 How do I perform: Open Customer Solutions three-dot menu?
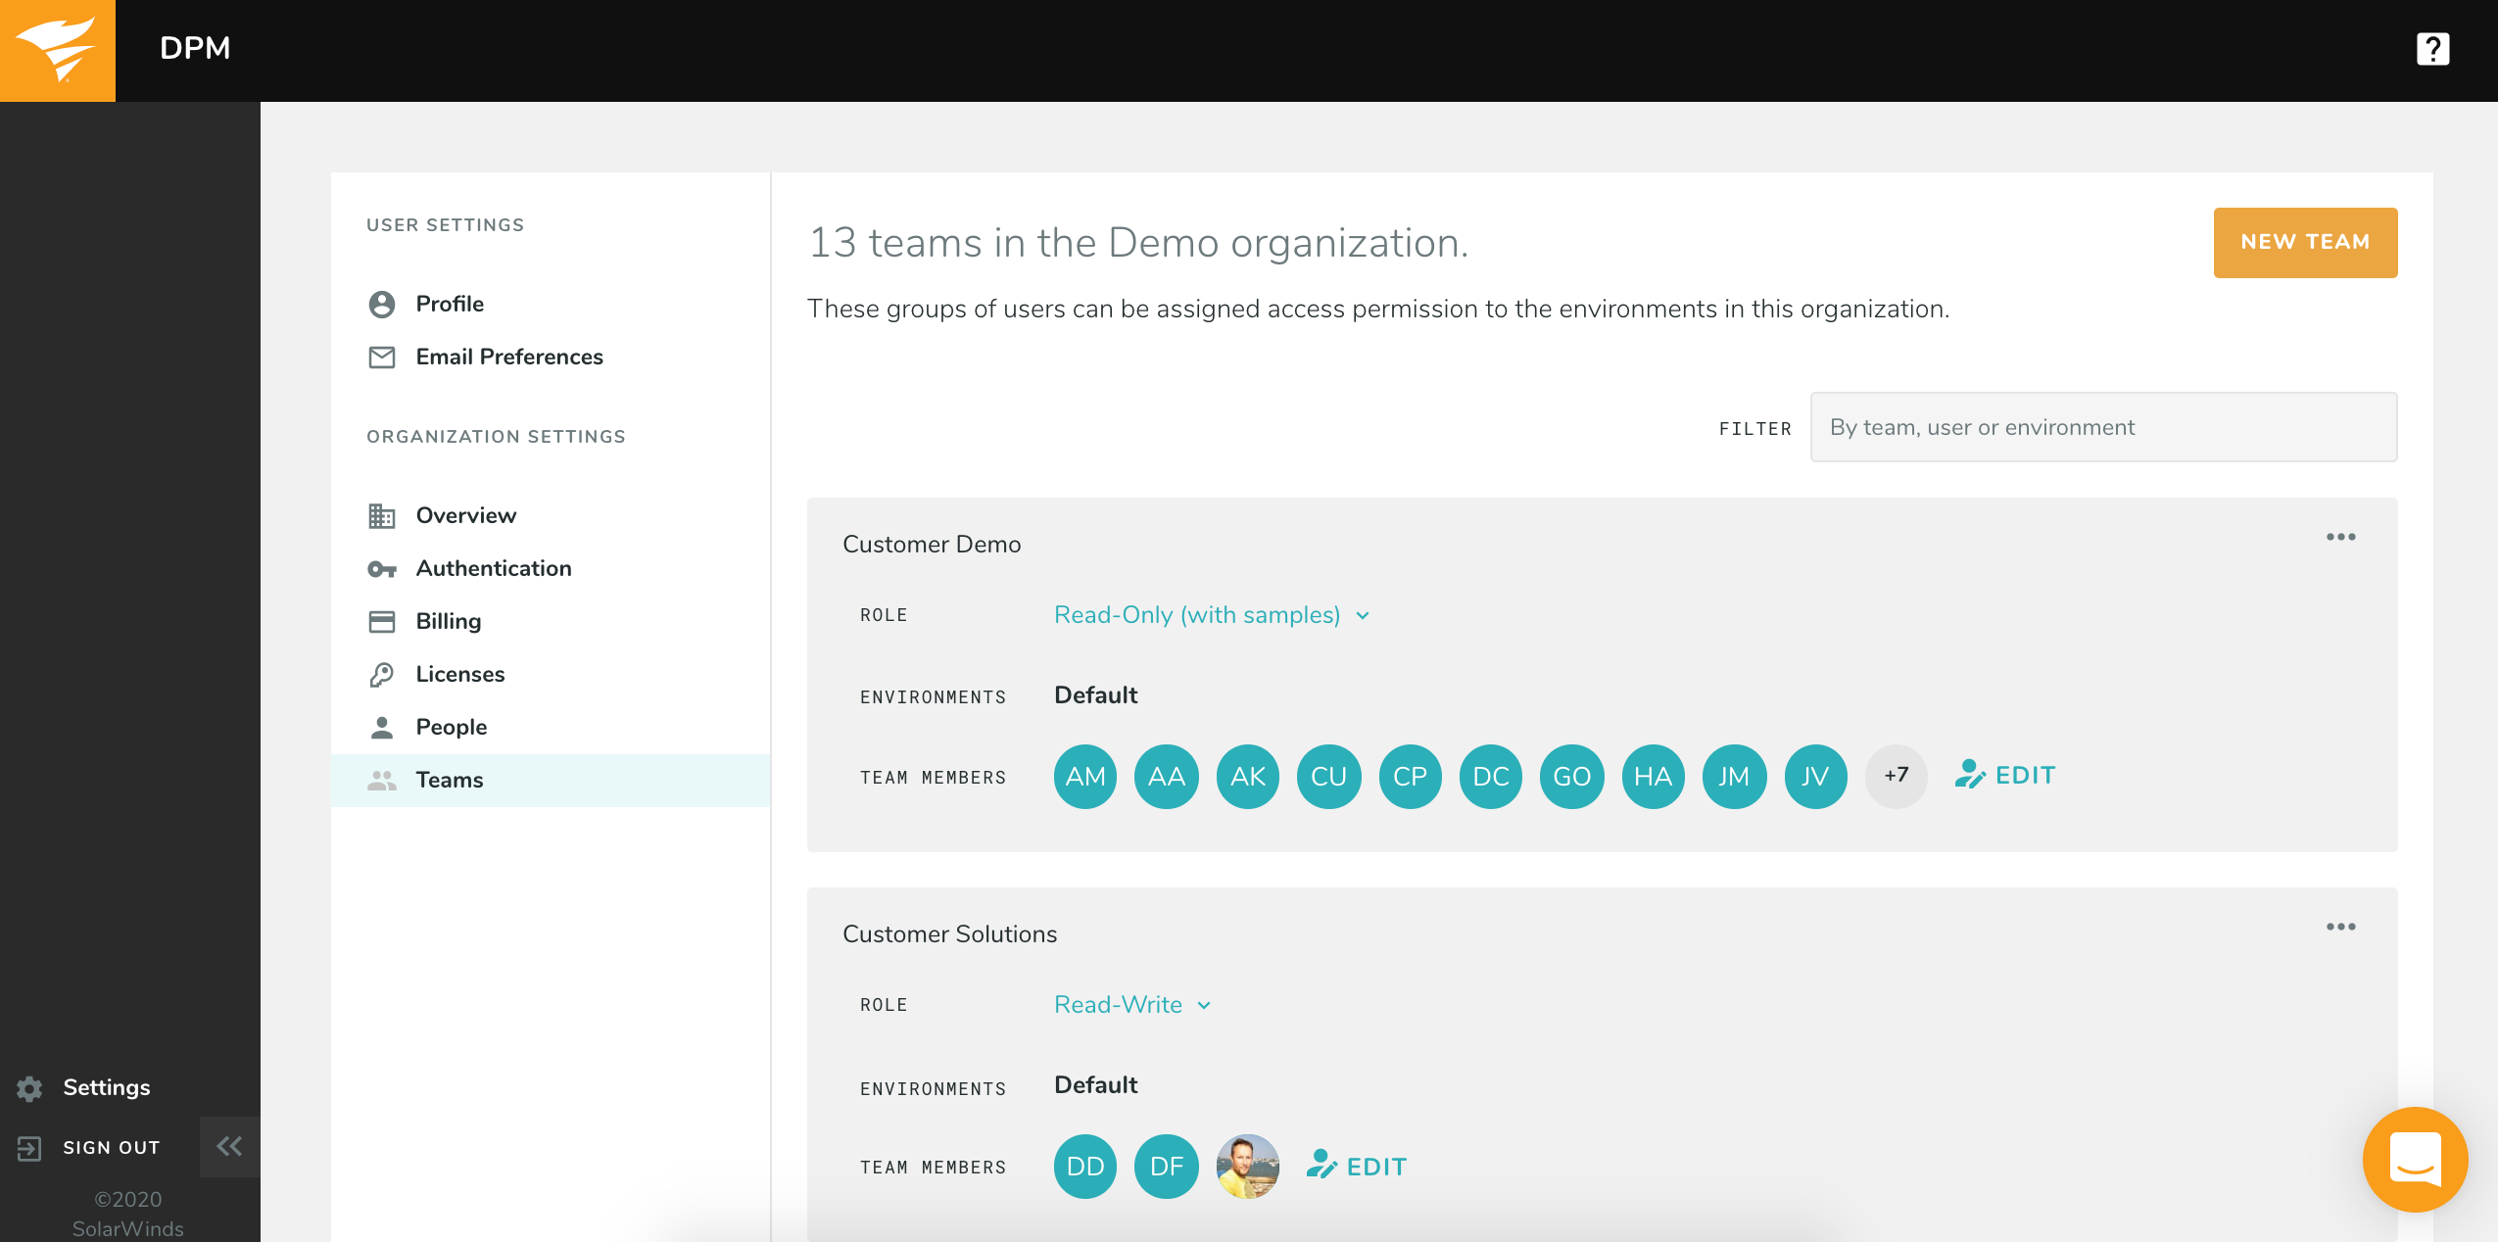[2340, 927]
